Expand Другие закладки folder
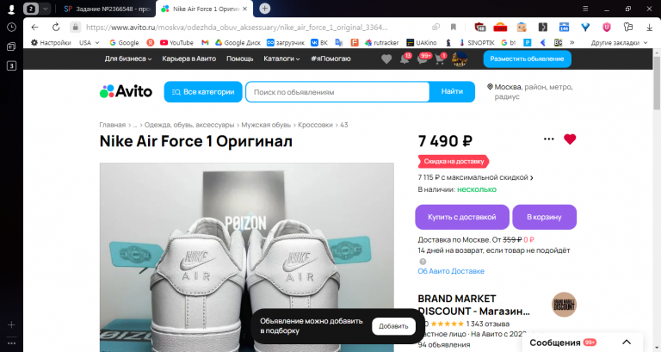 (x=619, y=42)
